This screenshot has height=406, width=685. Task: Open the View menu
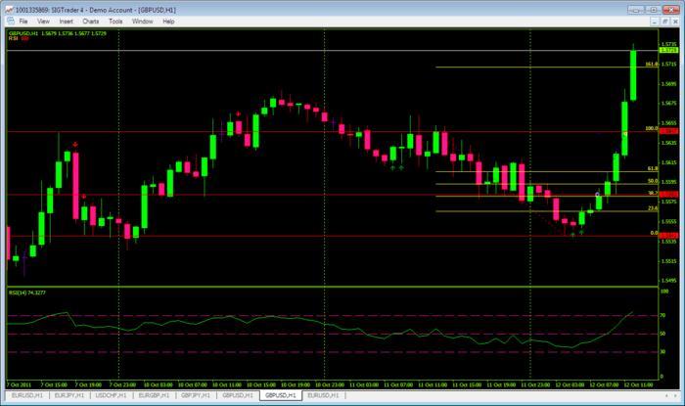(43, 21)
